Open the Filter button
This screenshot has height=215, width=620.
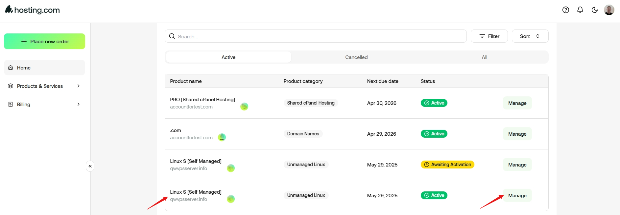click(x=489, y=36)
